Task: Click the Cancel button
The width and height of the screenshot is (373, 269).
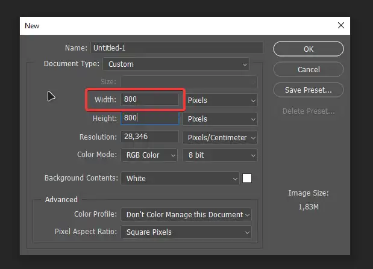Action: tap(309, 69)
